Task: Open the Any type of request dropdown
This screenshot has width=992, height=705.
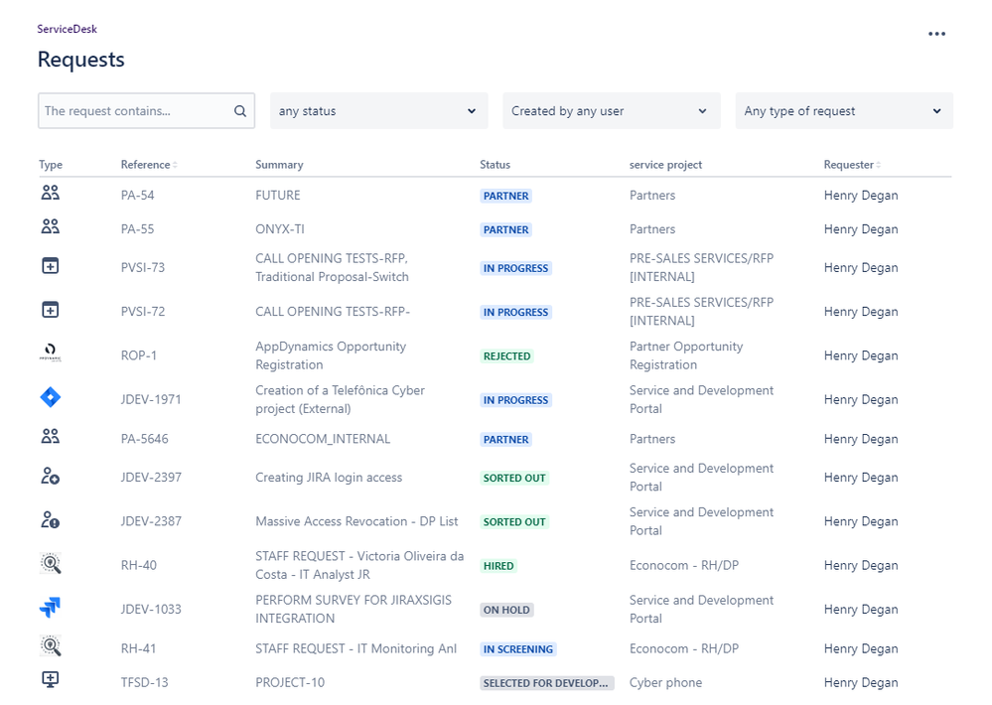Action: (844, 111)
